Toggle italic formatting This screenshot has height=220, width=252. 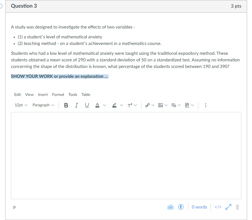(77, 105)
